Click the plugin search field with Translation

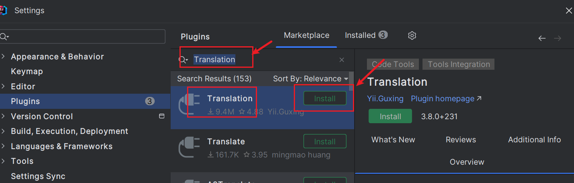click(262, 60)
